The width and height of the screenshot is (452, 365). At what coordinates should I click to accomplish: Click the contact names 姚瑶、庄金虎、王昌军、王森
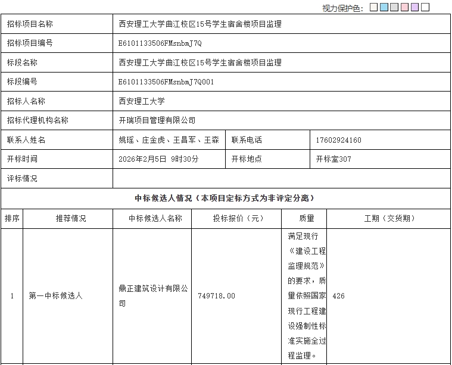169,140
